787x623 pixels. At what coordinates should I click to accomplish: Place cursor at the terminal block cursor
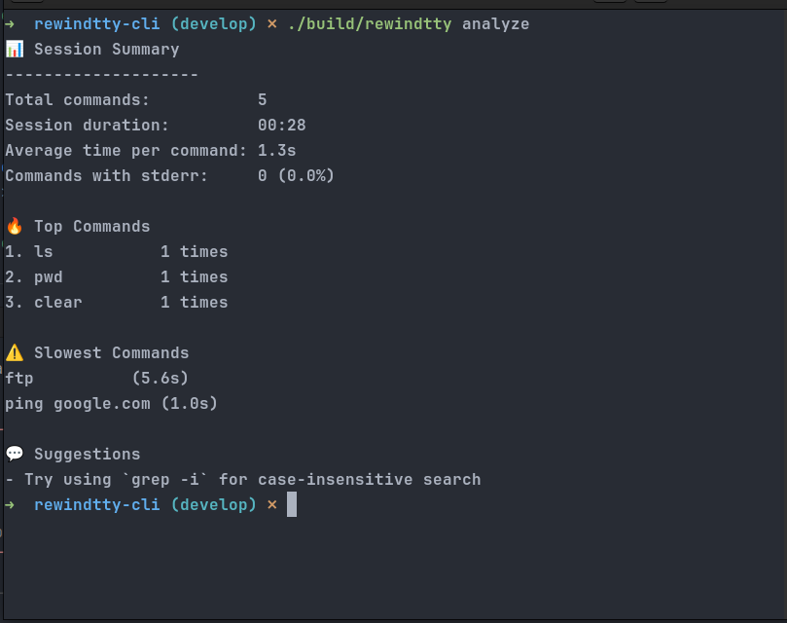[292, 504]
